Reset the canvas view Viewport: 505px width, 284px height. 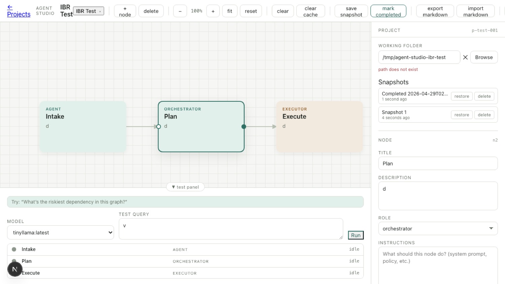(x=251, y=11)
